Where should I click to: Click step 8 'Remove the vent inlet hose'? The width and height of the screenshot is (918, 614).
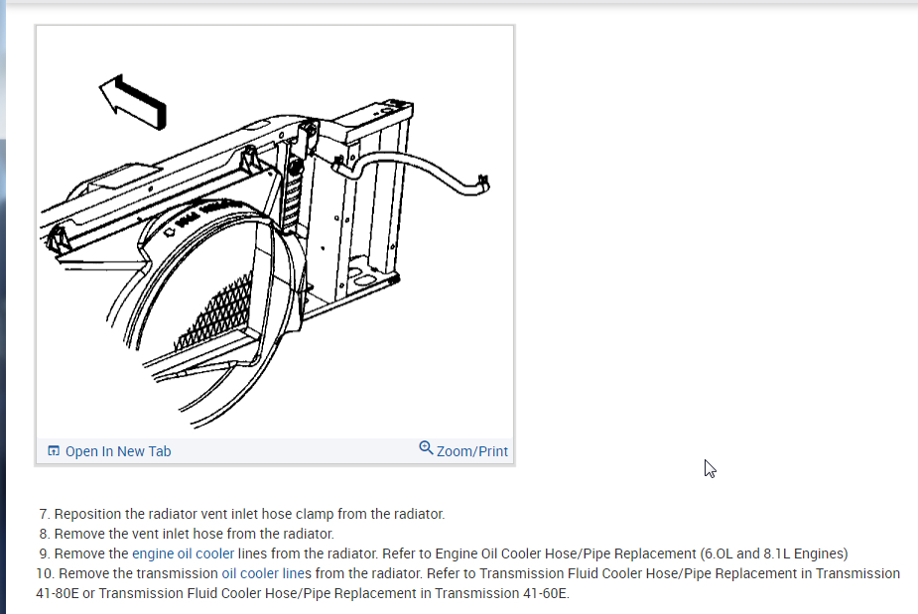click(187, 534)
